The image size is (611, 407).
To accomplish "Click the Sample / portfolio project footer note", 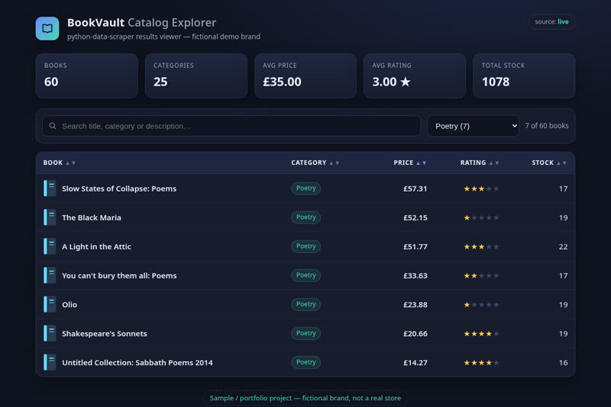I will pos(305,398).
